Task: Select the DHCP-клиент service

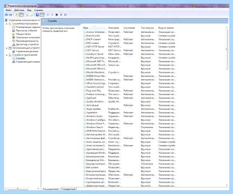Action: 129,40
